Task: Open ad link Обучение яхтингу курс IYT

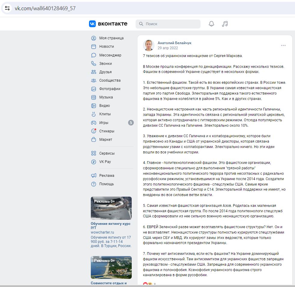Action: click(x=111, y=225)
